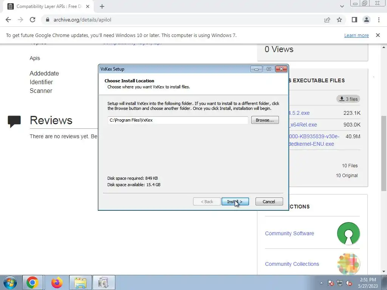This screenshot has height=290, width=387.
Task: Click the Reviews speech bubble icon
Action: (x=14, y=121)
